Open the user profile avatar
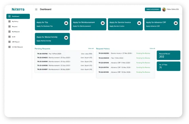The image size is (189, 124). click(x=164, y=9)
